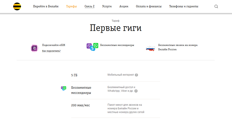Open the help icon after 'Viber и др.'
The image size is (232, 119).
pyautogui.click(x=136, y=91)
